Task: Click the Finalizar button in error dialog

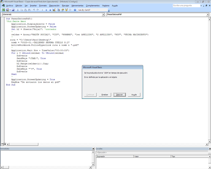Action: (104, 95)
